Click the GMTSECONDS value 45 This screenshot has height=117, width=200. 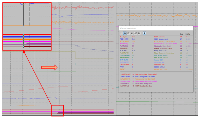(132, 65)
